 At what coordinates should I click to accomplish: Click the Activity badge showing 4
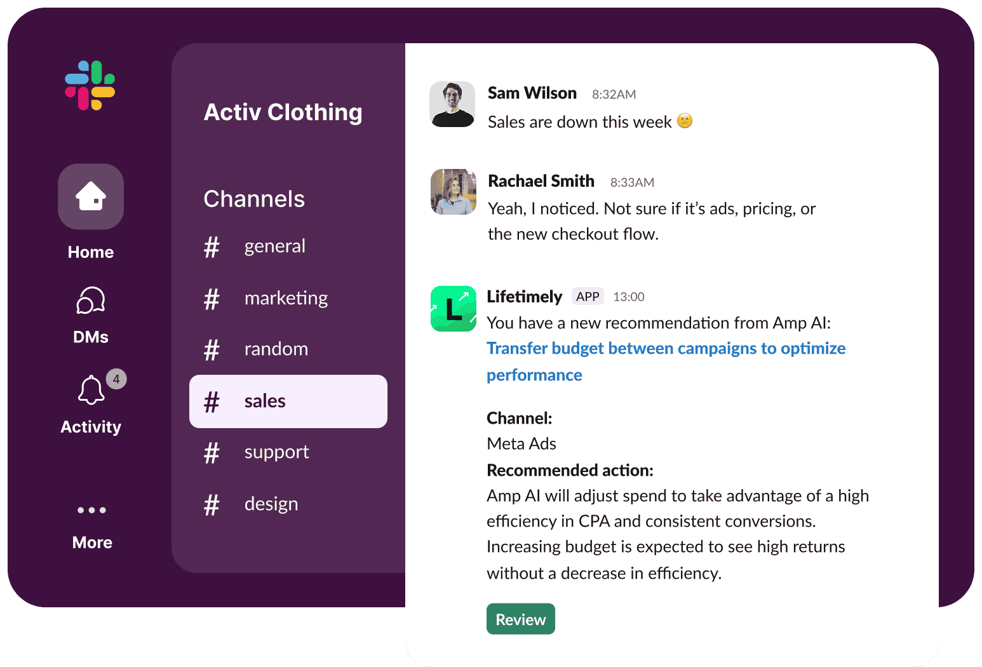coord(116,379)
